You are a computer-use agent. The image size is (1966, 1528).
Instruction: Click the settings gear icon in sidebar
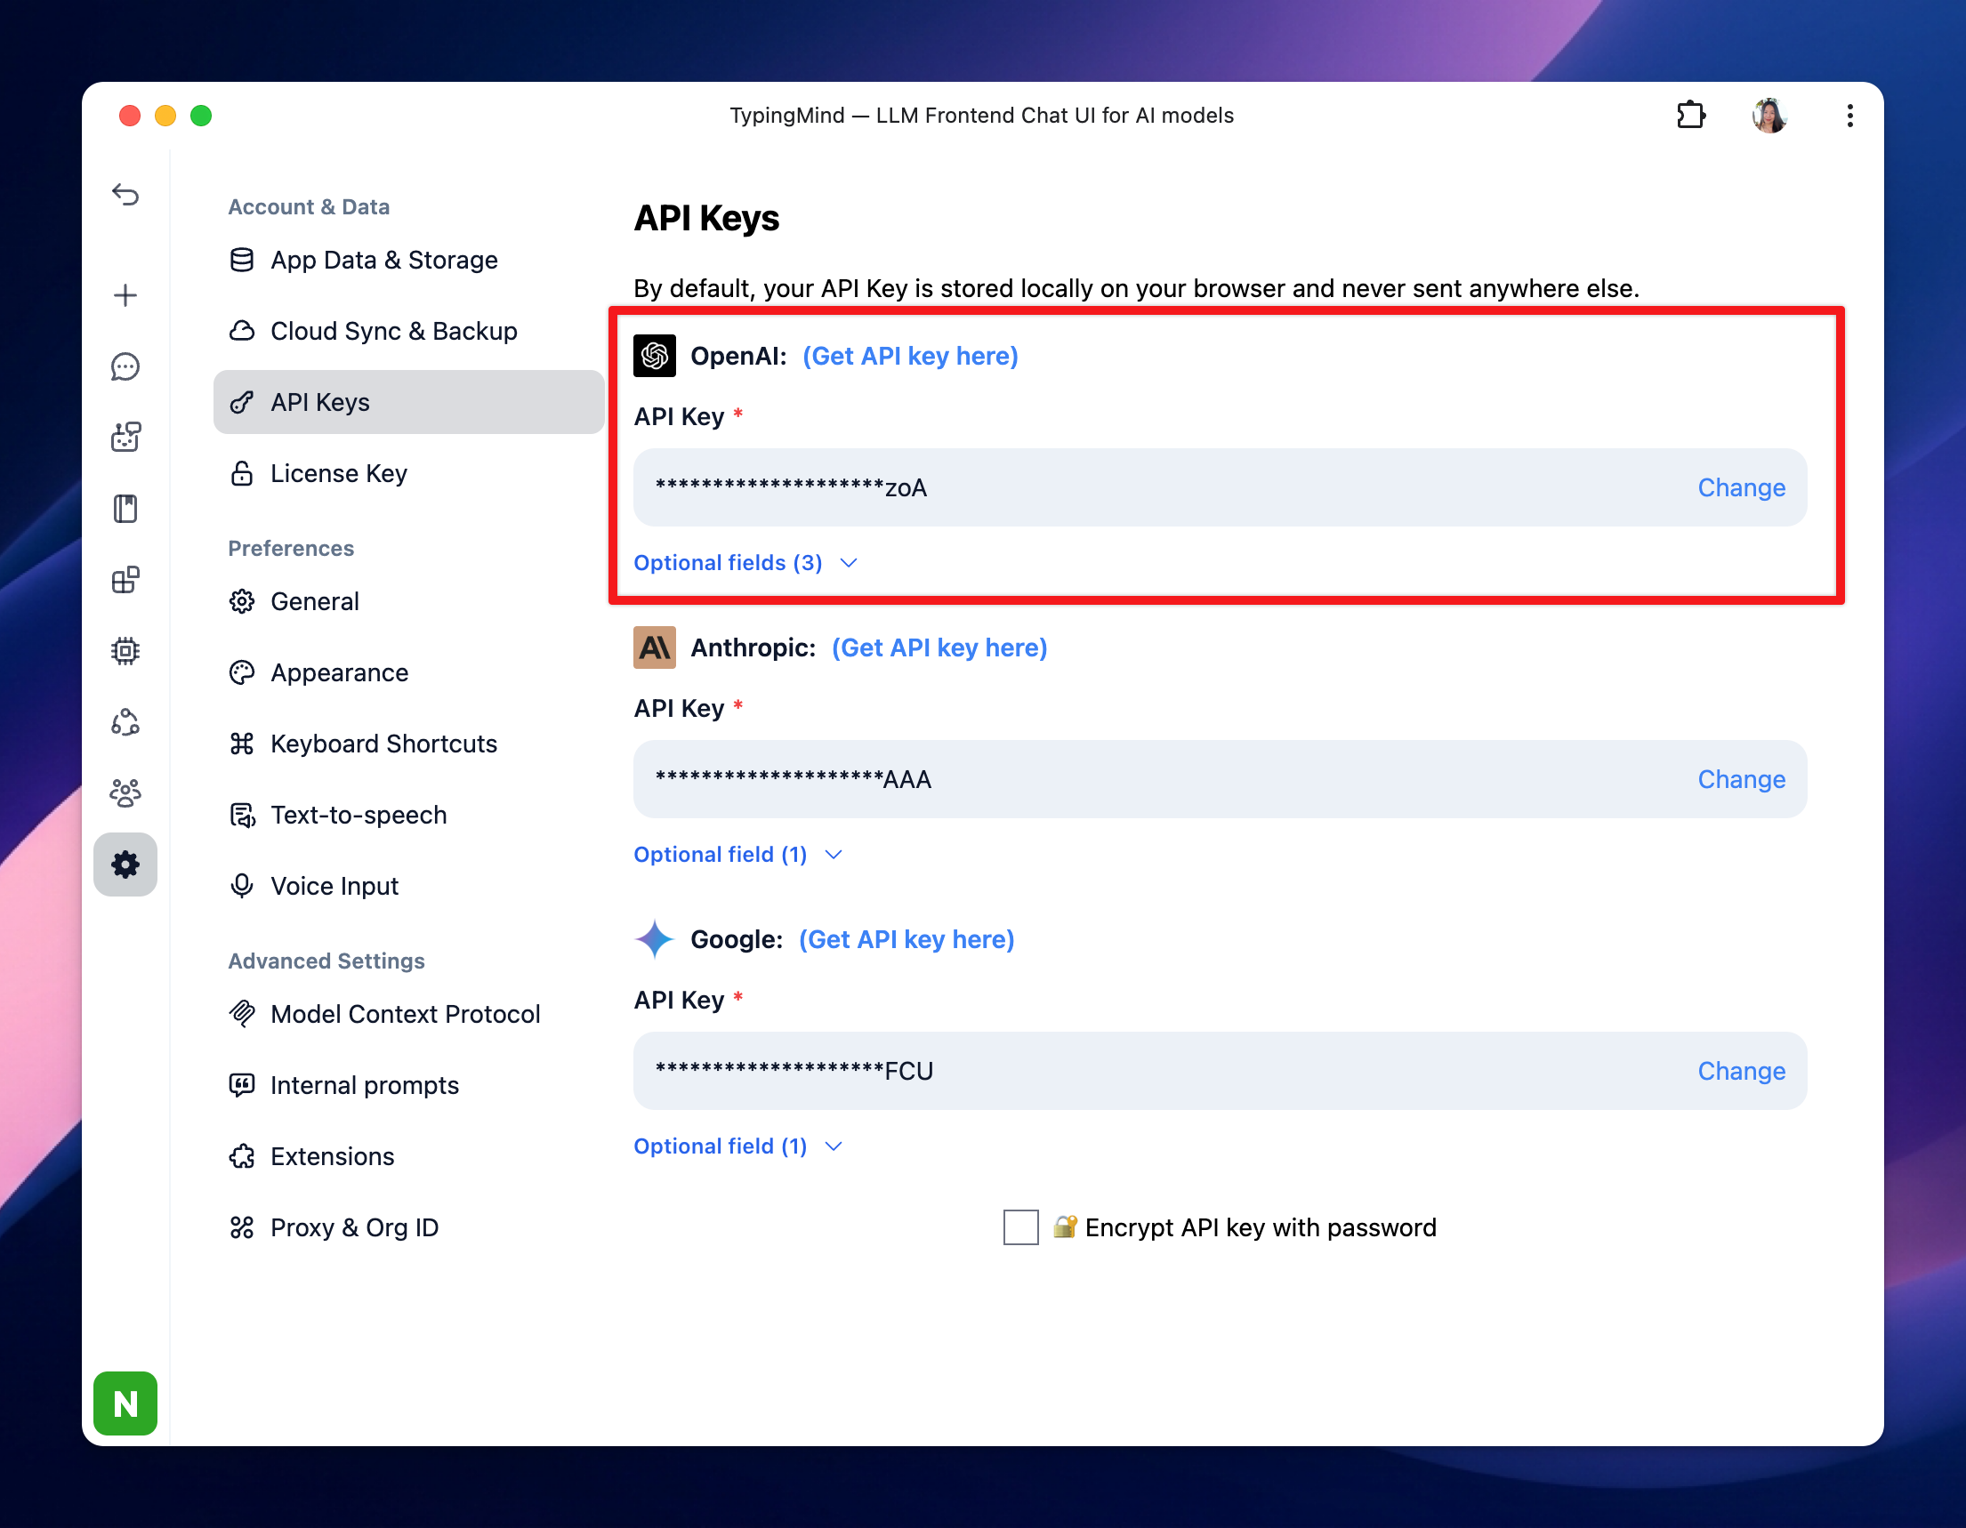125,865
